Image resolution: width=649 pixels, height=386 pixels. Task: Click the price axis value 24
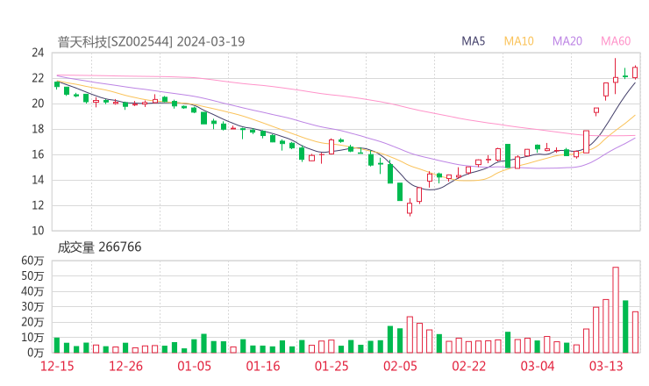pyautogui.click(x=38, y=53)
